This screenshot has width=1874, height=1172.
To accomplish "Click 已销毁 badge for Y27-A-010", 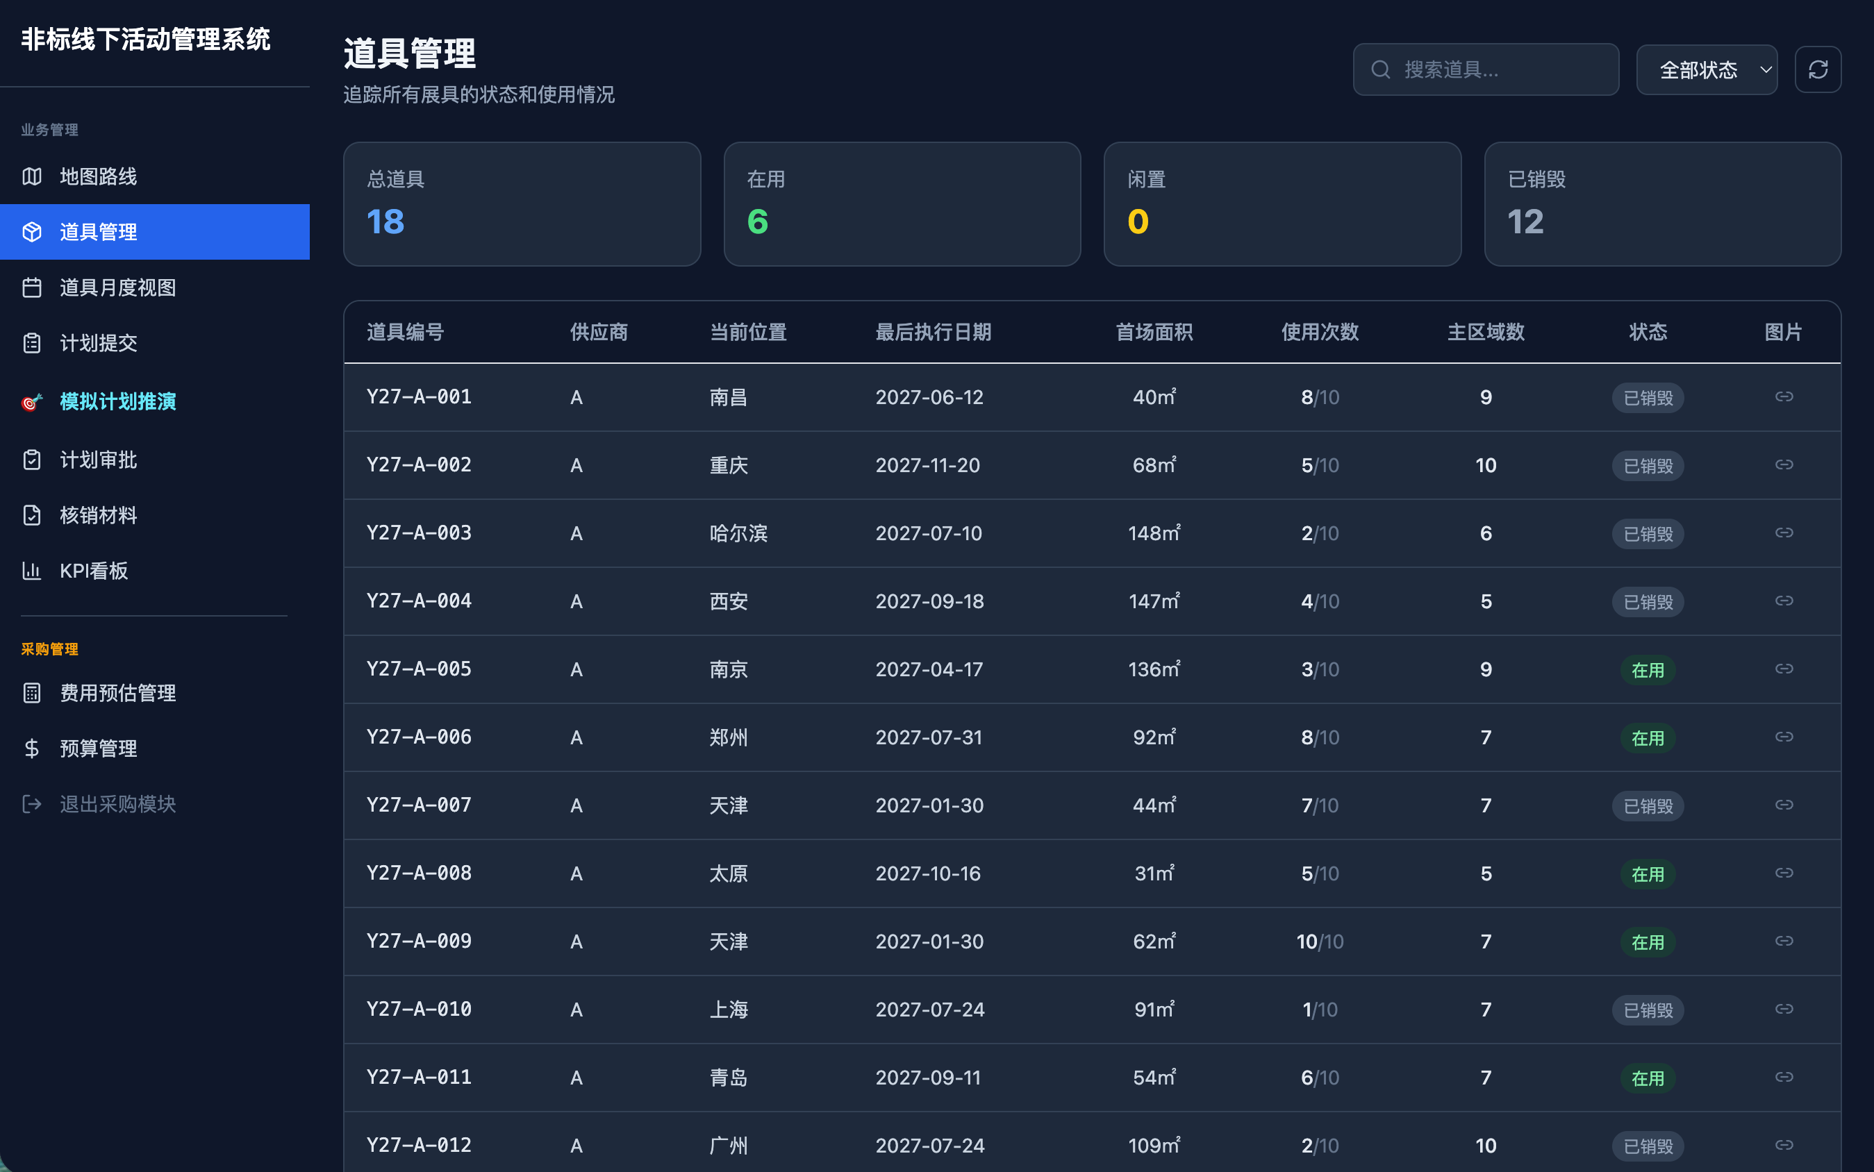I will (x=1648, y=1010).
